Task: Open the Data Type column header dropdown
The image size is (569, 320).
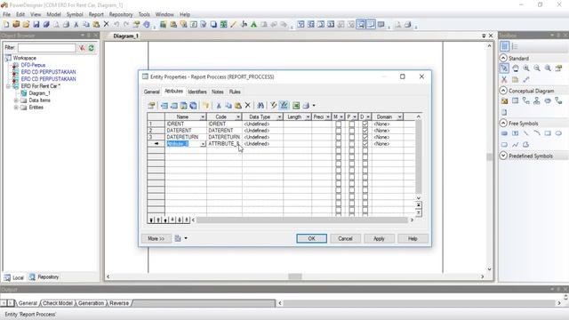Action: click(279, 116)
